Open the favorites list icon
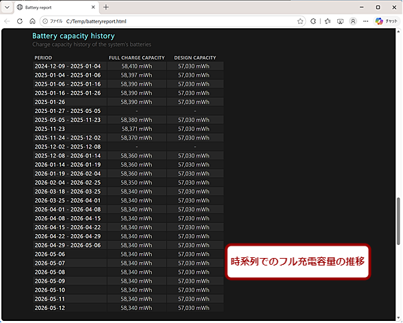 pyautogui.click(x=328, y=21)
